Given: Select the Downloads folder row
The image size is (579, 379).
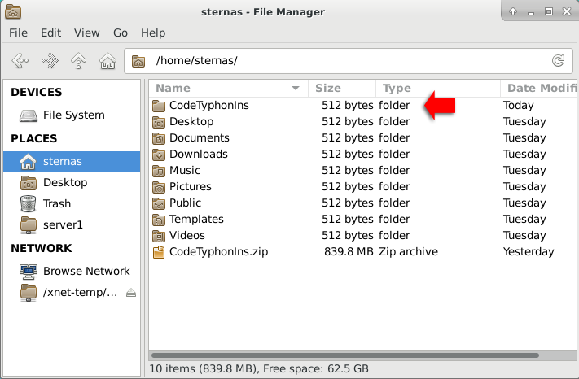Looking at the screenshot, I should 363,154.
